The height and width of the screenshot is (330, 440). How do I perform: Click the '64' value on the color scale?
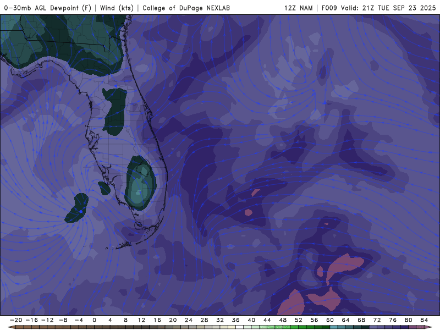(346, 320)
